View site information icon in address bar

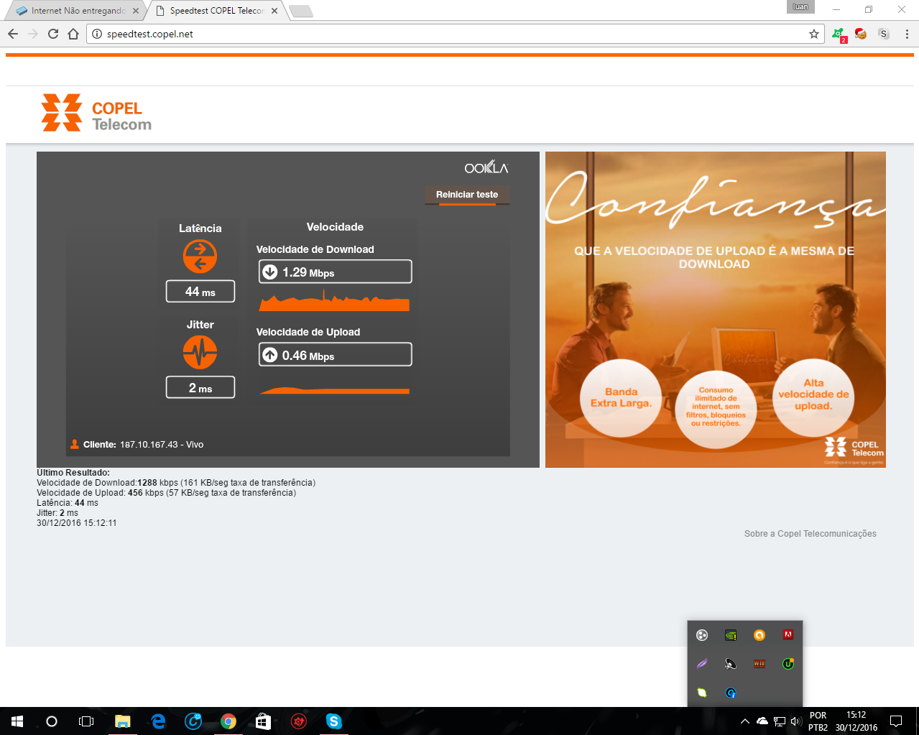[97, 34]
